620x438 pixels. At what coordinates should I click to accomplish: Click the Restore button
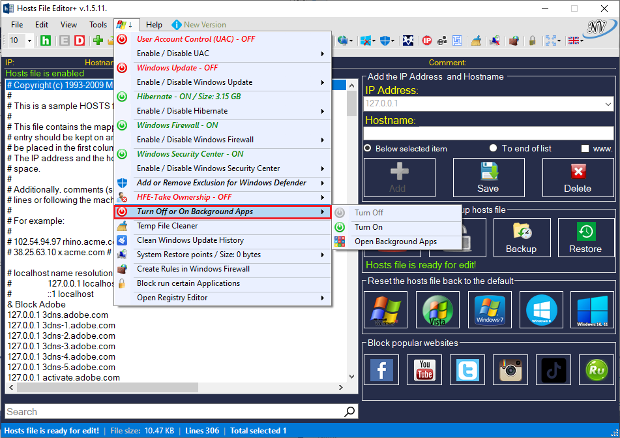(x=585, y=237)
